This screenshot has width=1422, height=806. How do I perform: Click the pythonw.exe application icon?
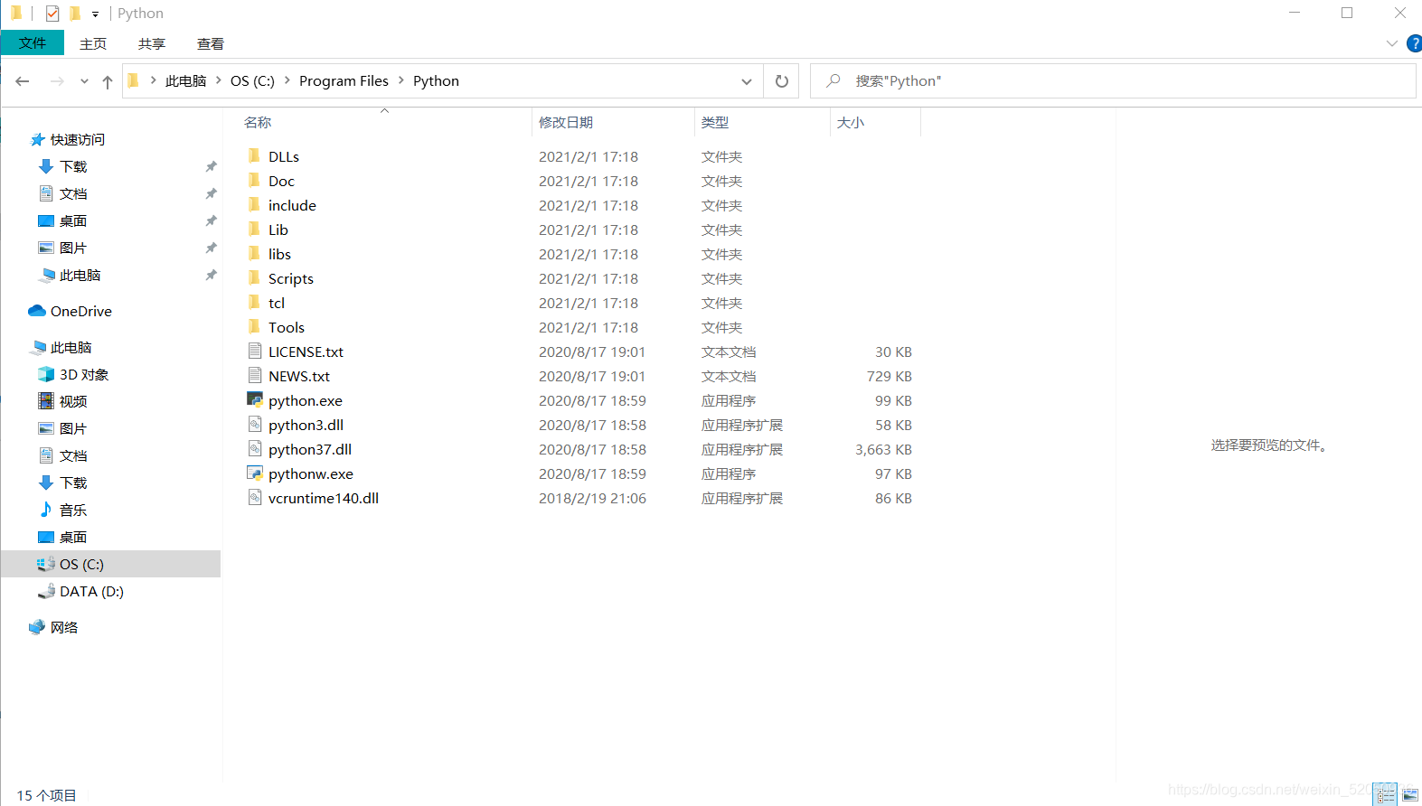coord(255,473)
